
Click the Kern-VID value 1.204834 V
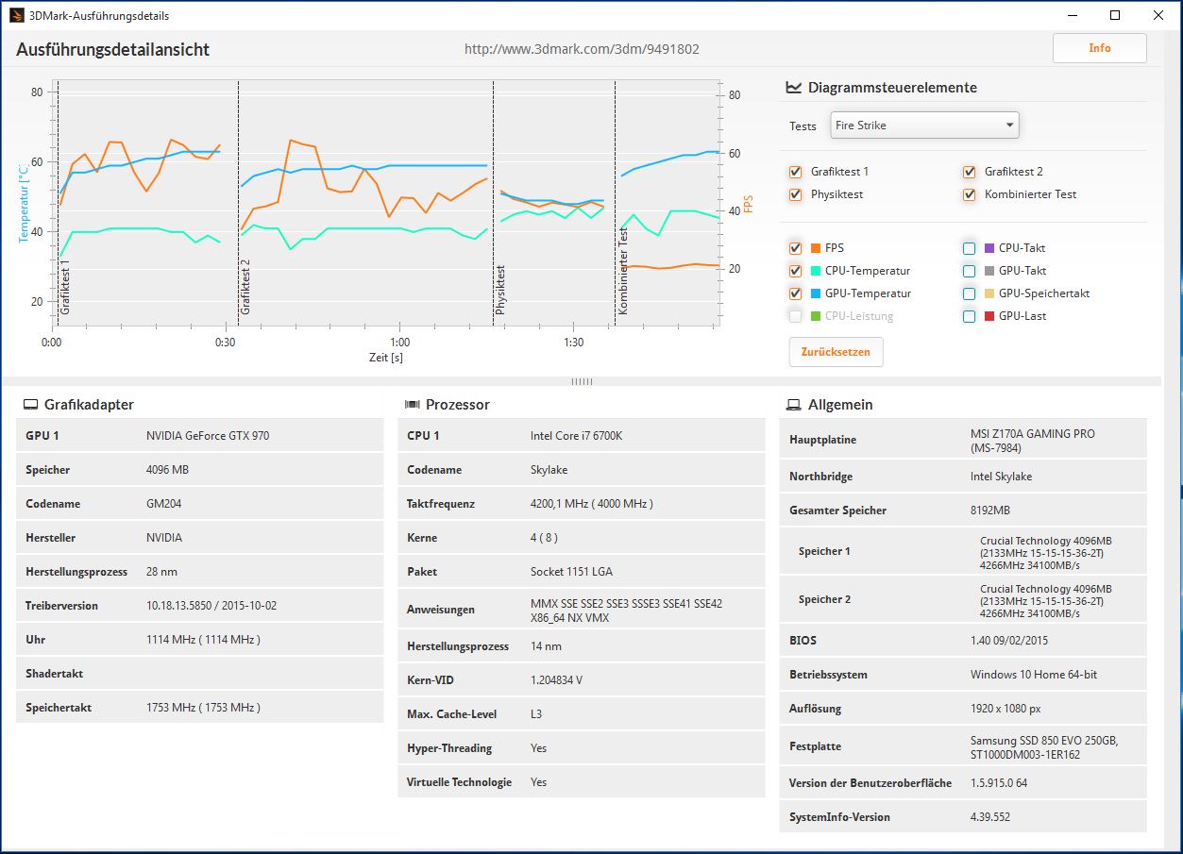(557, 680)
